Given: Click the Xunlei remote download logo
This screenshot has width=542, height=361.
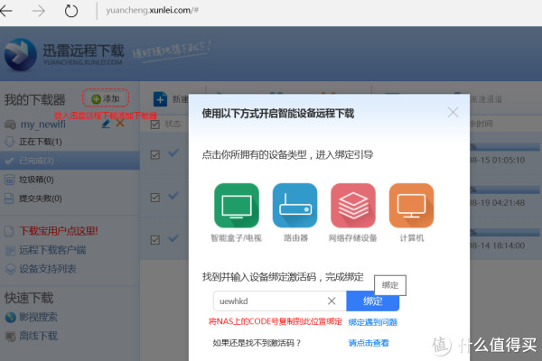Looking at the screenshot, I should point(21,54).
